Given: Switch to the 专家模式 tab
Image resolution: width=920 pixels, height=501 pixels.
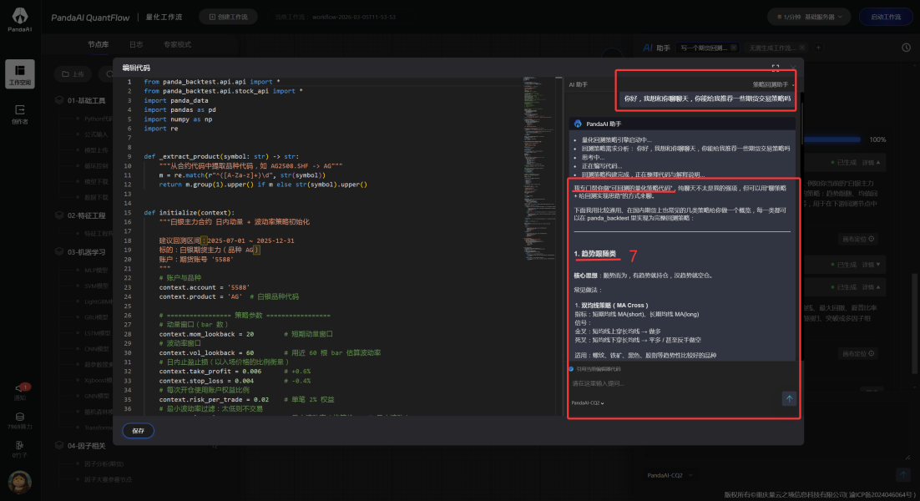Looking at the screenshot, I should [177, 44].
